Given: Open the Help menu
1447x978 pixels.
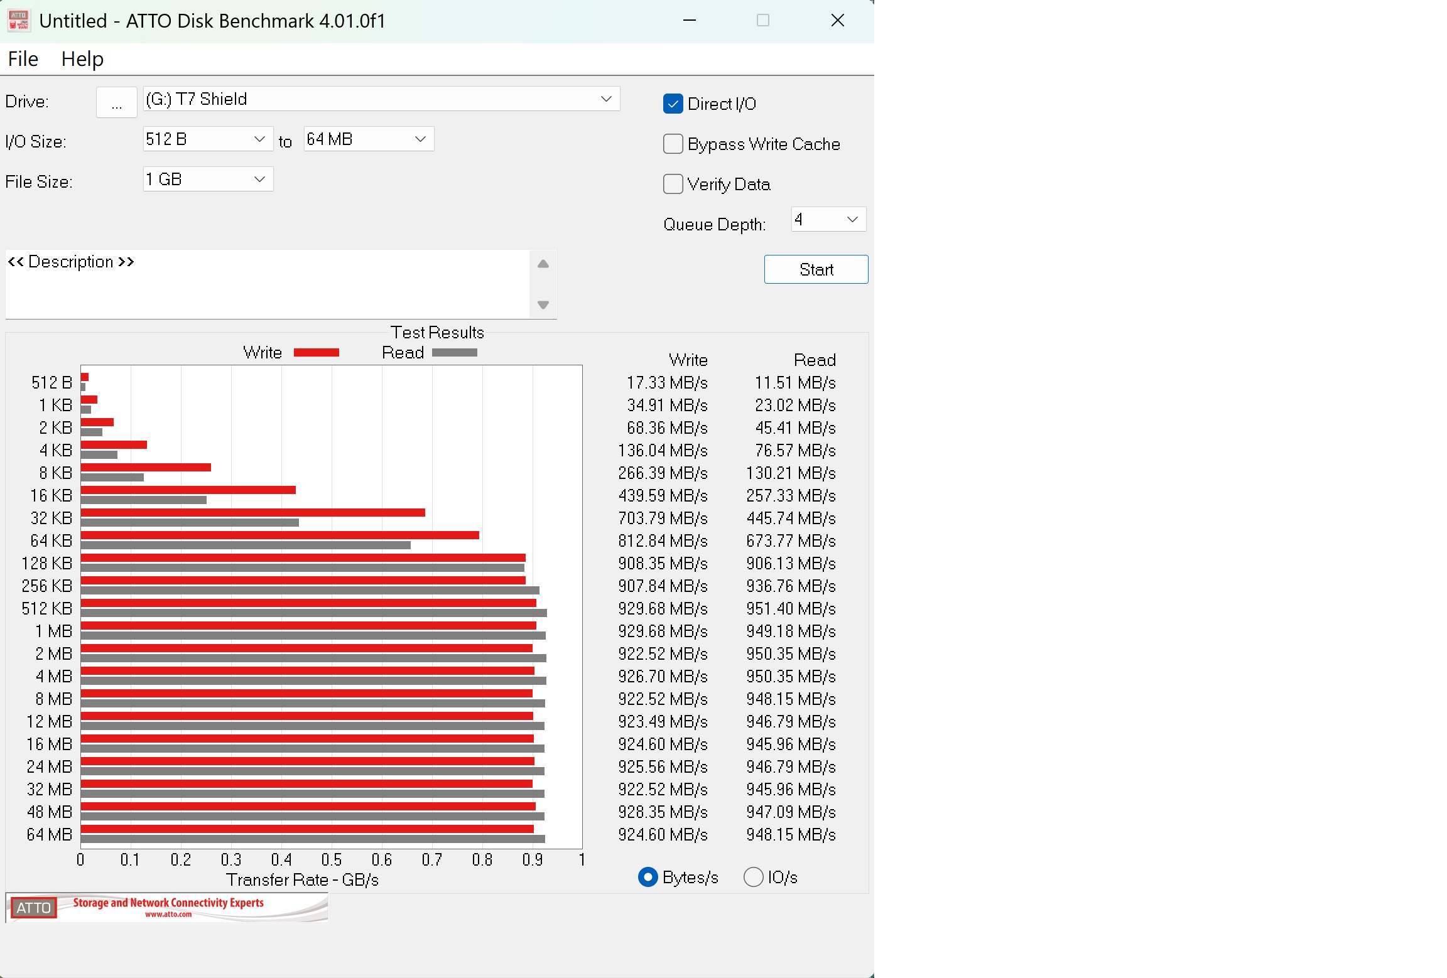Looking at the screenshot, I should [82, 59].
